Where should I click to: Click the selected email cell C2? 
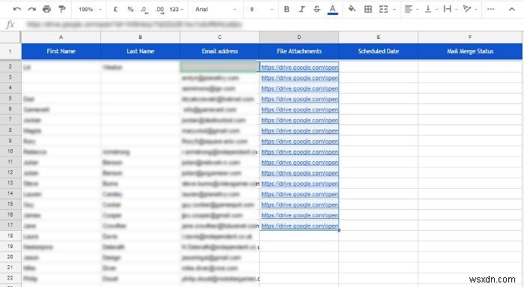click(x=219, y=67)
